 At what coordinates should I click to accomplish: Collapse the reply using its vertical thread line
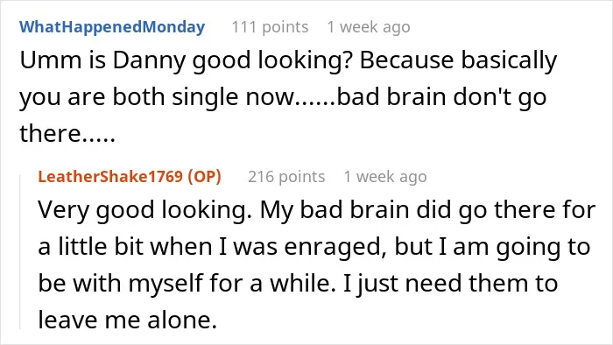pyautogui.click(x=20, y=252)
